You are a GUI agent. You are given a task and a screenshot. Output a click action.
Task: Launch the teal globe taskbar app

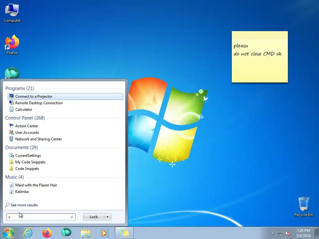tap(66, 233)
